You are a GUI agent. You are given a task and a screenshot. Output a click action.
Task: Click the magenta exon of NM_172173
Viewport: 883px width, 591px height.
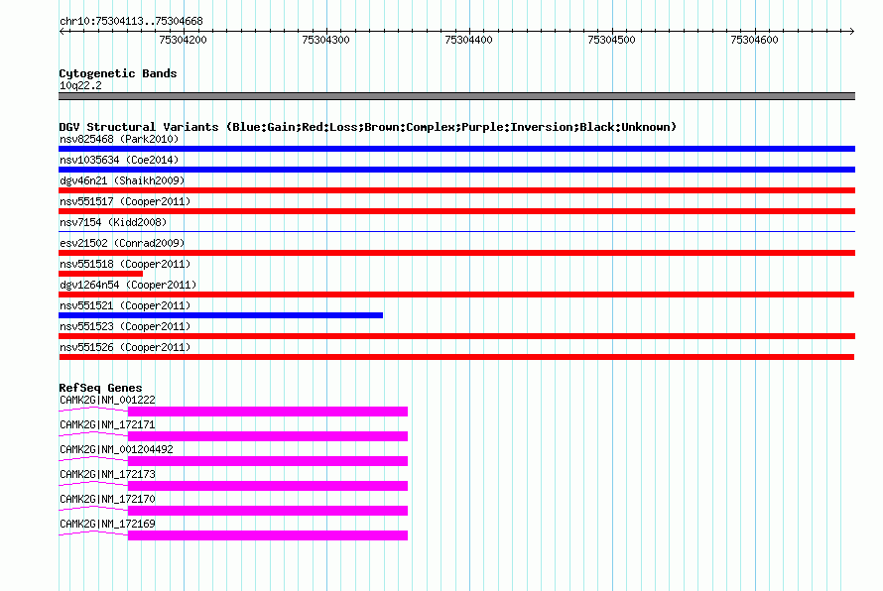click(x=268, y=486)
